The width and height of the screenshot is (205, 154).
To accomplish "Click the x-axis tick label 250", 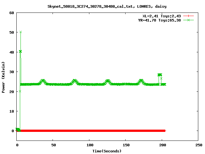I will coord(199,145).
